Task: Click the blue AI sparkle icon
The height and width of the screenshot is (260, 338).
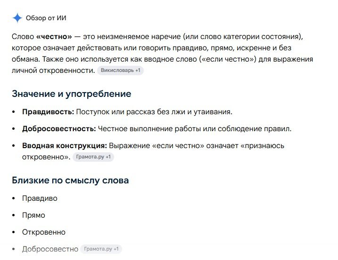Action: coord(17,18)
